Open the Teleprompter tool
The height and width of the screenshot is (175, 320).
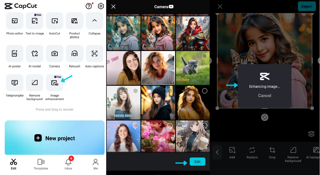pyautogui.click(x=15, y=83)
